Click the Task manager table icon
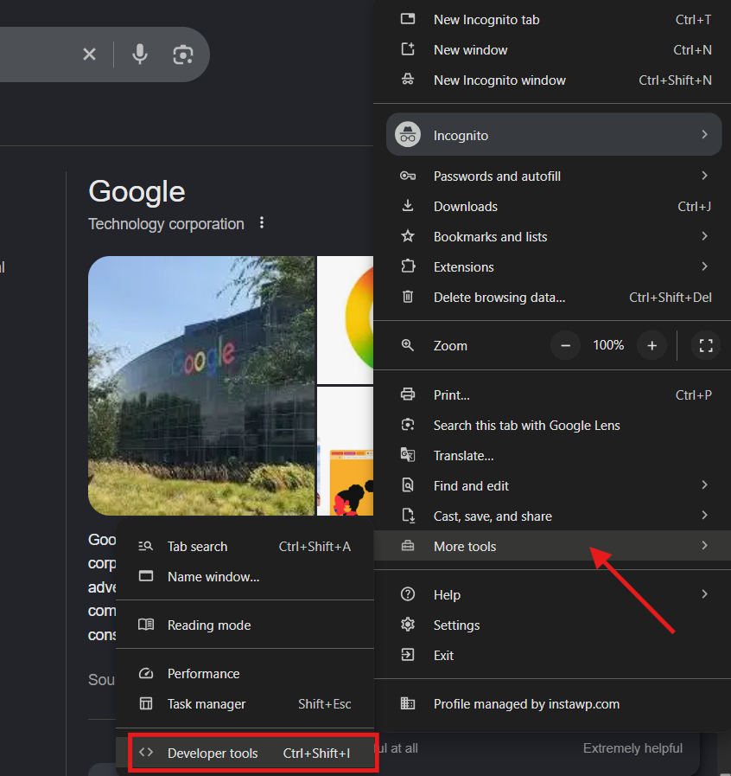Viewport: 731px width, 776px height. coord(146,703)
